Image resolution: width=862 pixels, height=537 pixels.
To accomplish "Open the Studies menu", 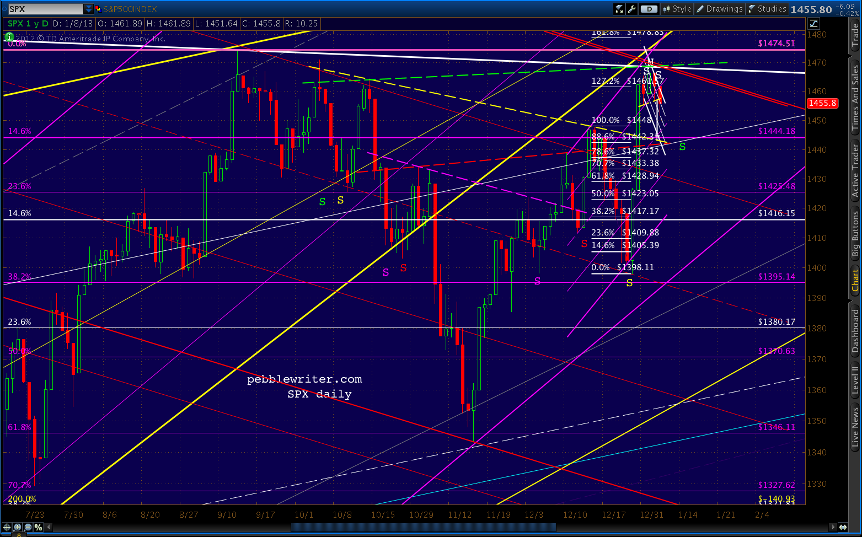I will [x=767, y=9].
